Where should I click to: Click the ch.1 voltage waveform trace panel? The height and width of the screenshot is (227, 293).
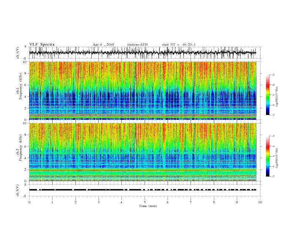[x=145, y=53]
